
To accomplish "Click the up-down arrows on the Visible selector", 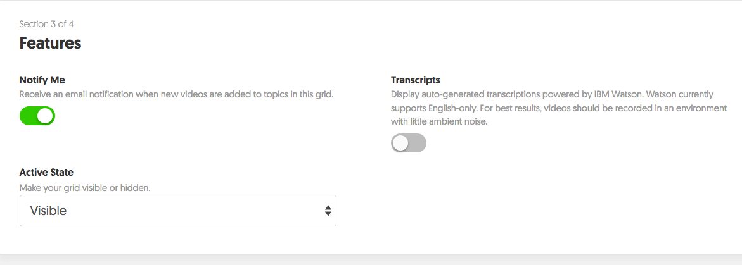I will pos(328,211).
